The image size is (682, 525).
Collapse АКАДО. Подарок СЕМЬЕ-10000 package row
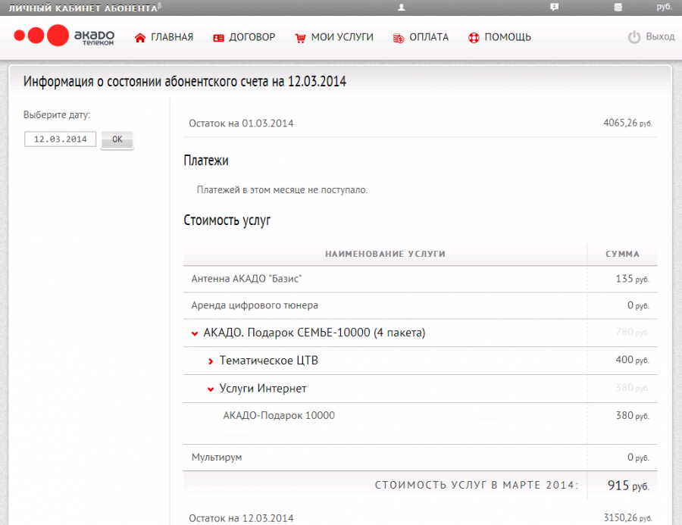(x=195, y=333)
